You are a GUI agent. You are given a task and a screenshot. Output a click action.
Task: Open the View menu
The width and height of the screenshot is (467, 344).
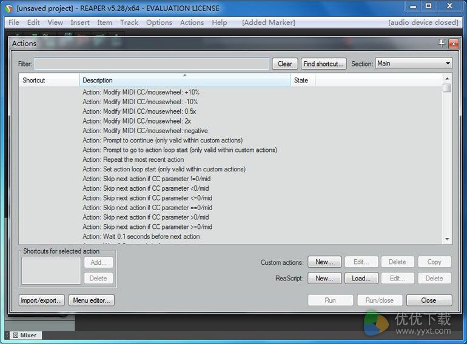pos(55,22)
